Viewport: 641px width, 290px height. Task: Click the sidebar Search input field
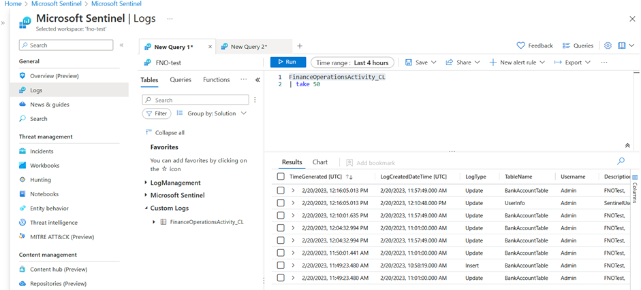[66, 46]
